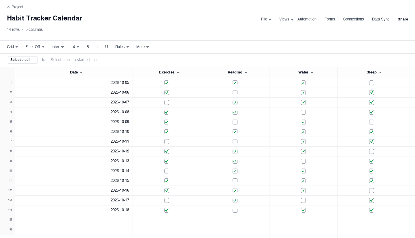
Task: Expand the More dropdown
Action: click(143, 47)
